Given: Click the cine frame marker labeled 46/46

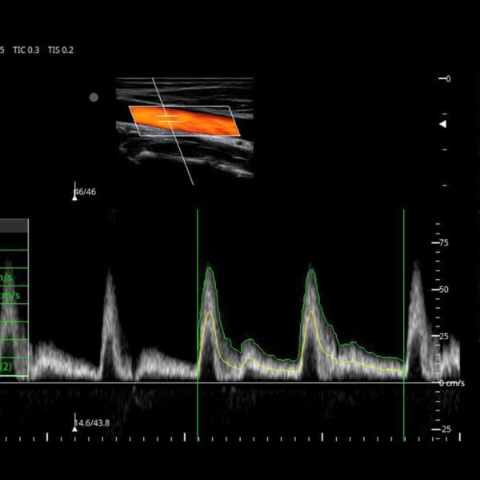Looking at the screenshot, I should 84,192.
